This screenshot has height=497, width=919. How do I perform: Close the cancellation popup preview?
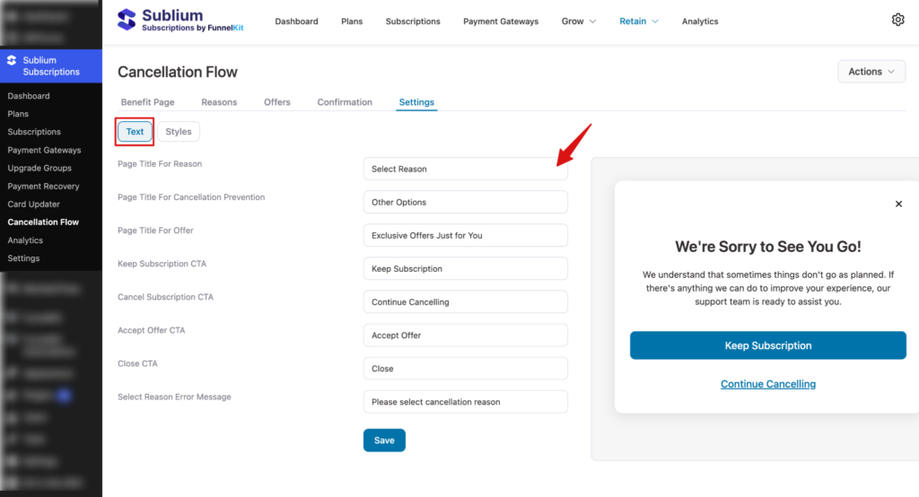tap(898, 204)
